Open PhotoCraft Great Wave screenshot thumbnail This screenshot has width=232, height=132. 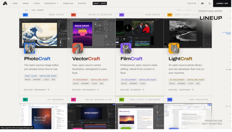[43, 33]
